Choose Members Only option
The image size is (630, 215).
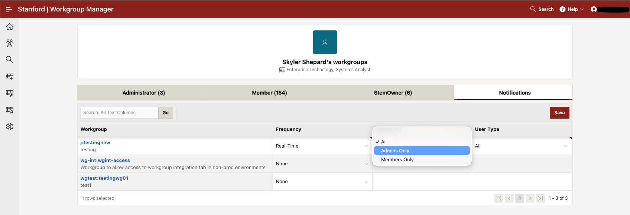pyautogui.click(x=422, y=159)
